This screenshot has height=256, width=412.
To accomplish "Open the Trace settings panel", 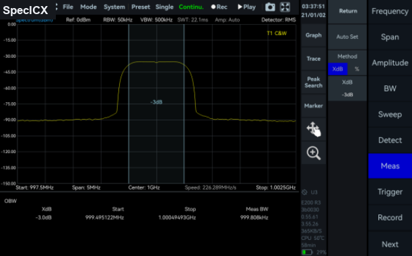I will [314, 58].
